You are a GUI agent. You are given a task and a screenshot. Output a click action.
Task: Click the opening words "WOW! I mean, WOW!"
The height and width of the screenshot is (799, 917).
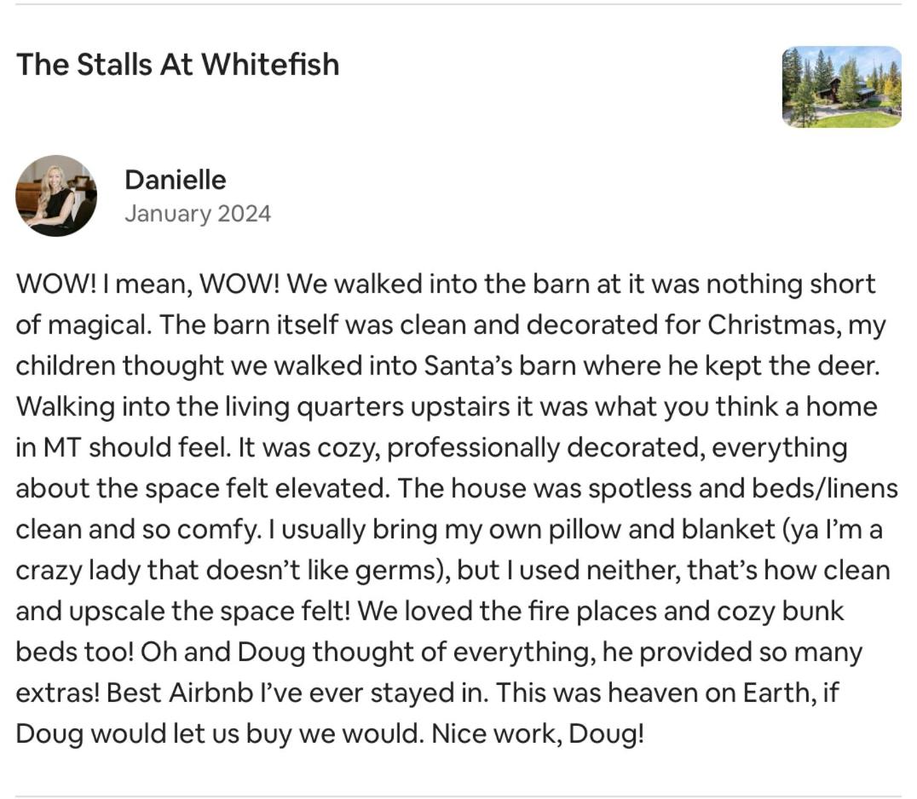click(148, 284)
